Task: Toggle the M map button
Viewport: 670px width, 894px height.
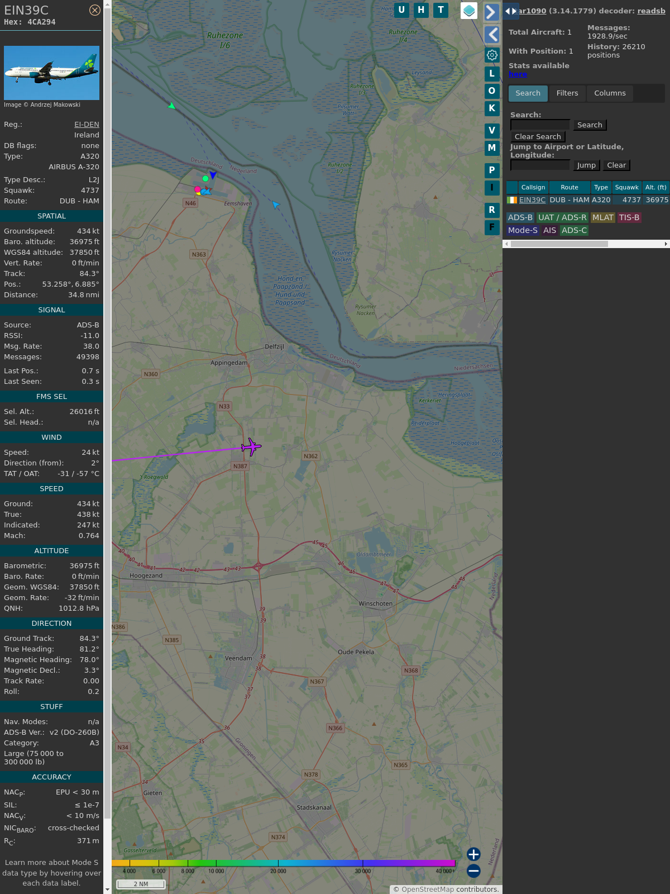Action: point(492,148)
